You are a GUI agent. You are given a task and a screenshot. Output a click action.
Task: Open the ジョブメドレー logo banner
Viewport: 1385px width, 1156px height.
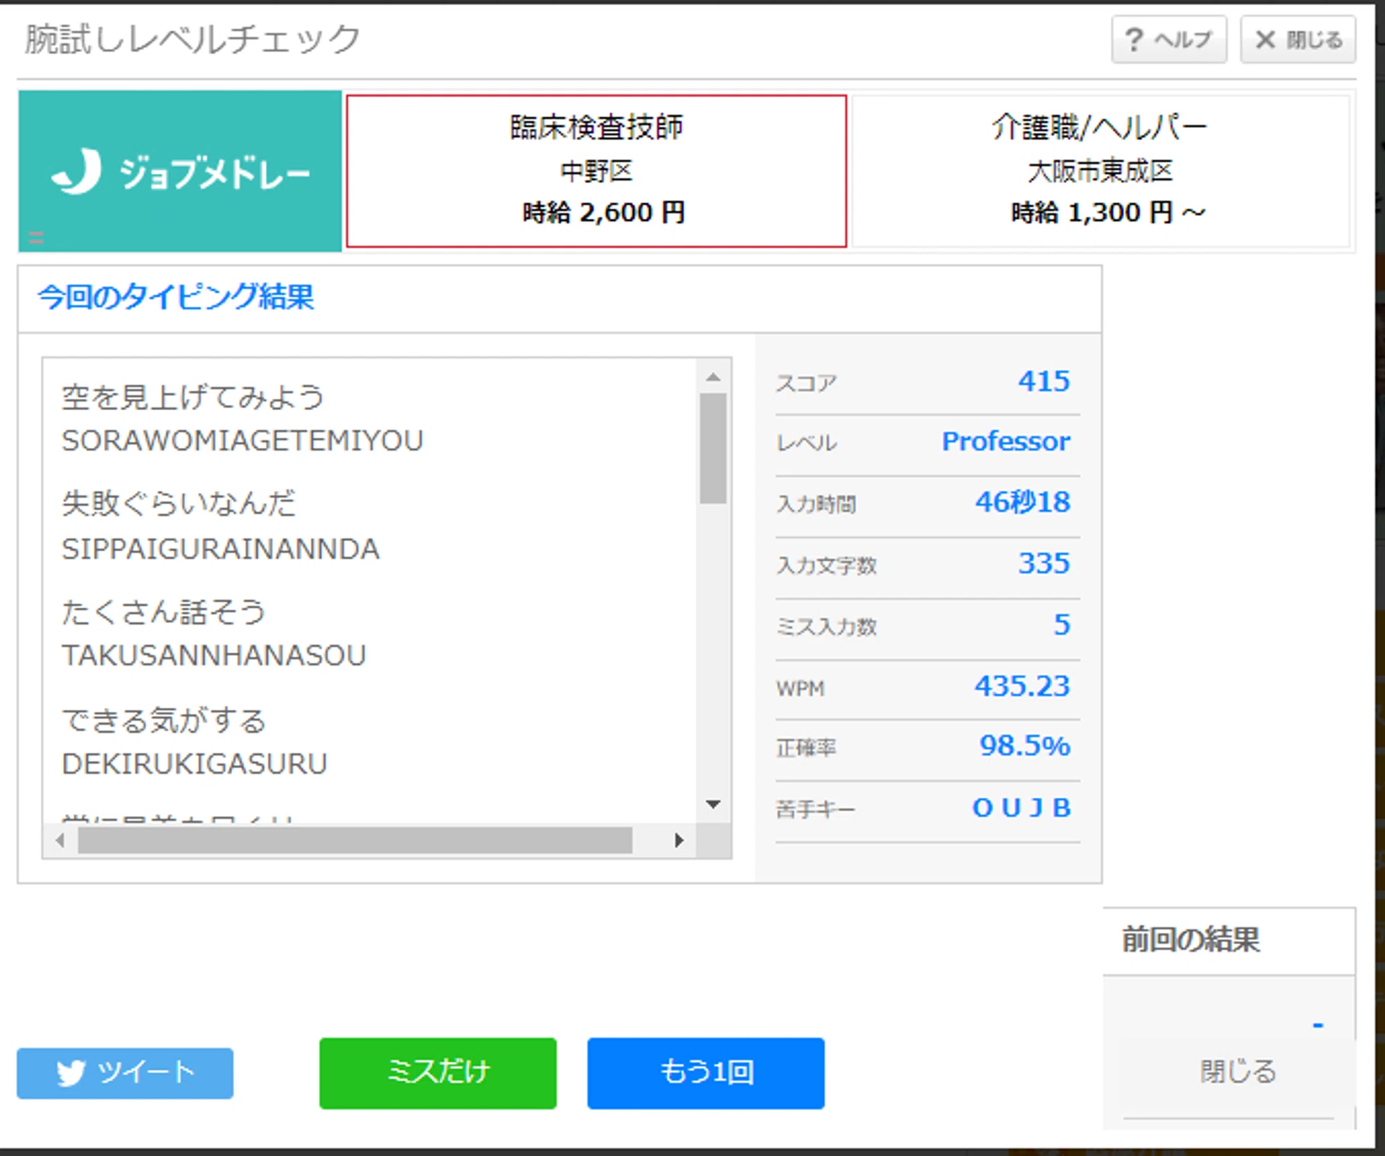pyautogui.click(x=180, y=171)
